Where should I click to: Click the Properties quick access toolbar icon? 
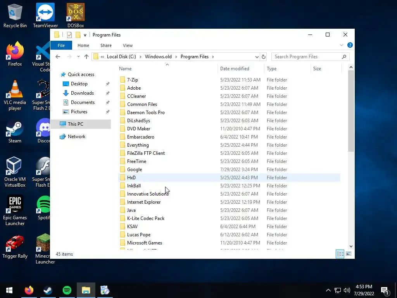pos(69,35)
